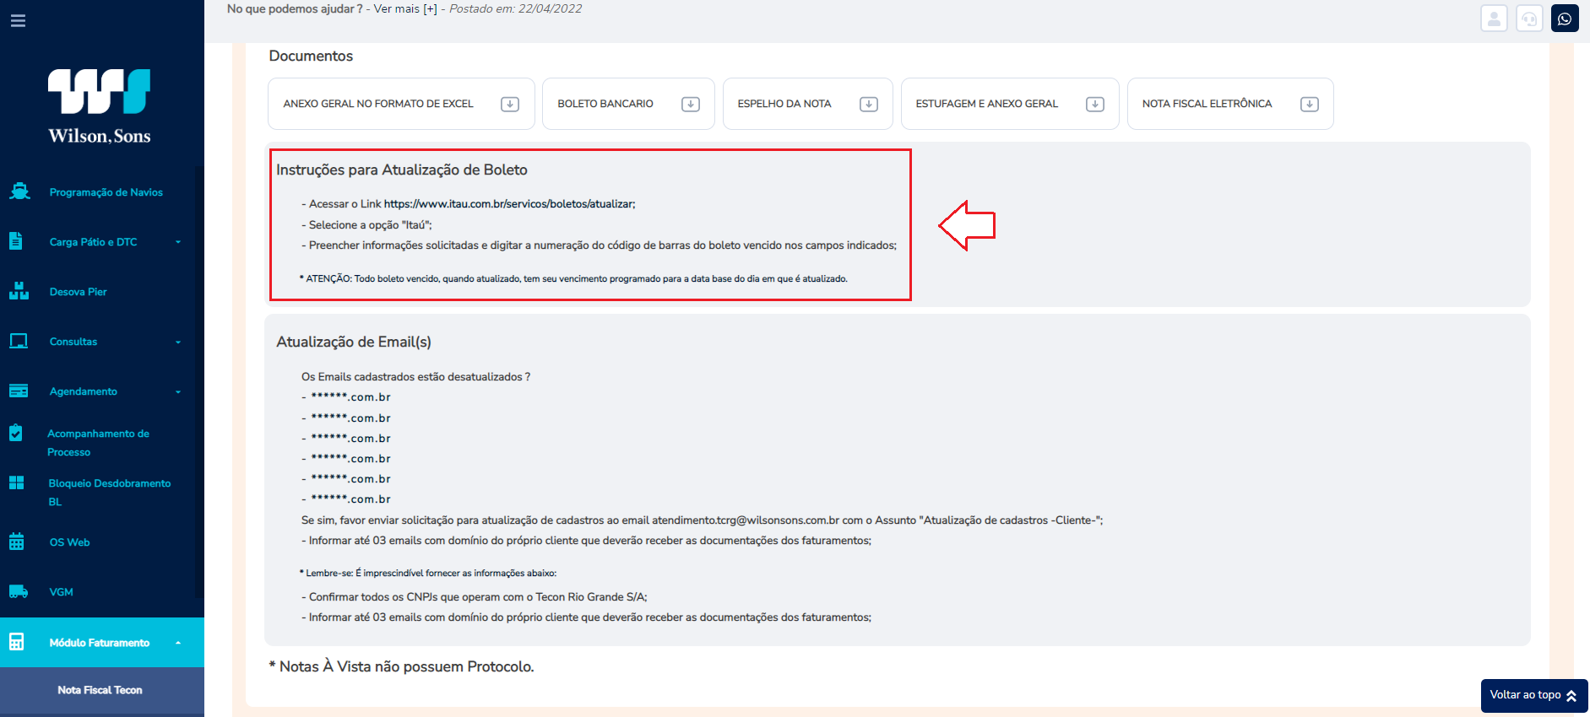Download the Espelho da Nota document

869,104
